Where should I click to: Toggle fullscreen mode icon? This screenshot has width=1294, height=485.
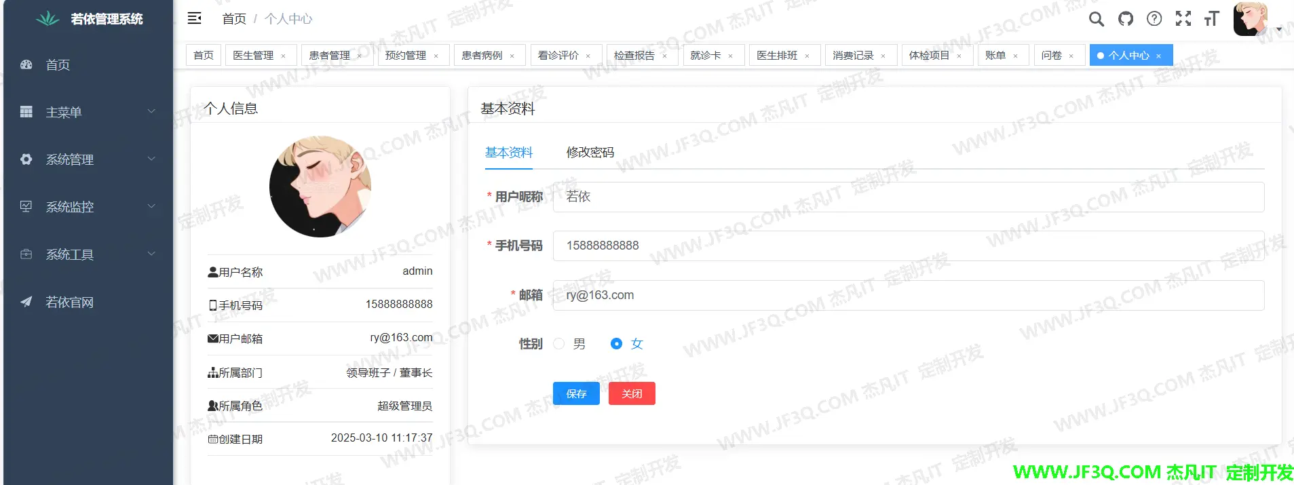(1183, 19)
